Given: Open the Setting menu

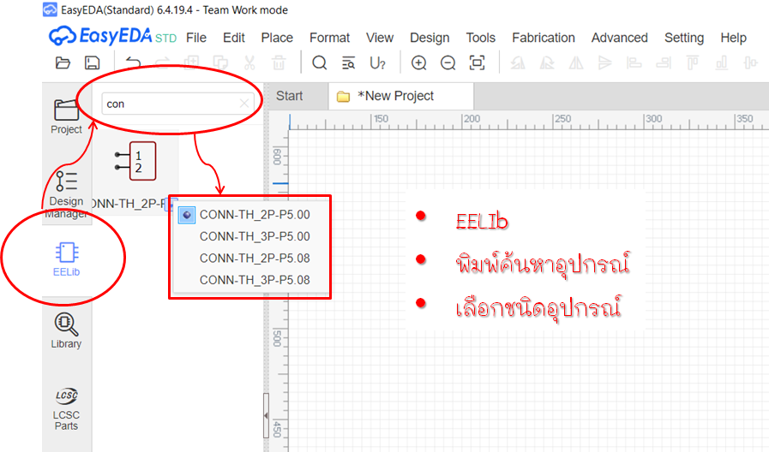Looking at the screenshot, I should pos(684,38).
